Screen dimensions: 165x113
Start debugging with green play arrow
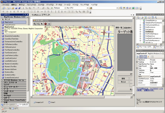point(52,8)
